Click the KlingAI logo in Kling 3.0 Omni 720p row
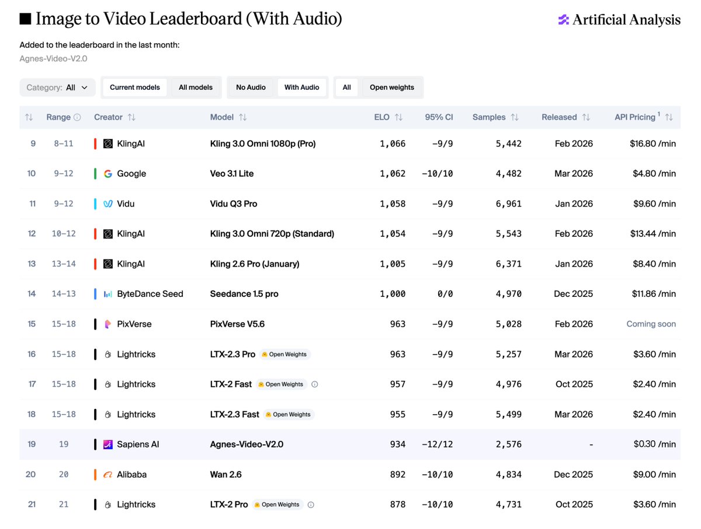The image size is (701, 529). pyautogui.click(x=108, y=234)
